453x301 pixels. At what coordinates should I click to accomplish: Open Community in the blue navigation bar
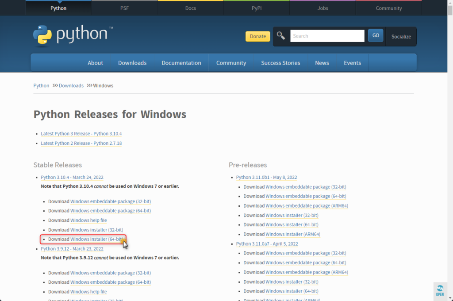(x=231, y=63)
